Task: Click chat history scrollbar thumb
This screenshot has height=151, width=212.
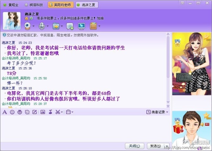Action: coord(168,57)
